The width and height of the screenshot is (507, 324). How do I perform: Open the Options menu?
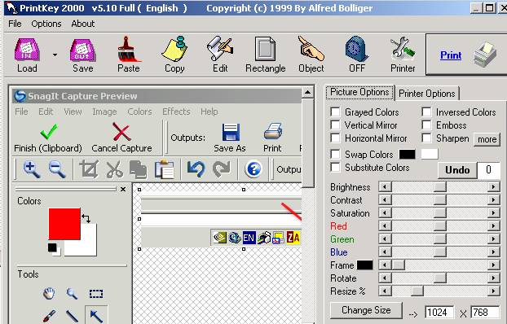(x=46, y=24)
